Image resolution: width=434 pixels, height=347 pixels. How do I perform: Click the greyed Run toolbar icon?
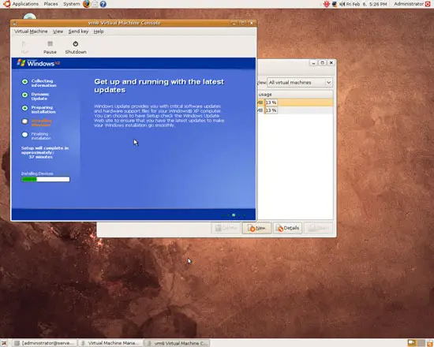pyautogui.click(x=24, y=47)
